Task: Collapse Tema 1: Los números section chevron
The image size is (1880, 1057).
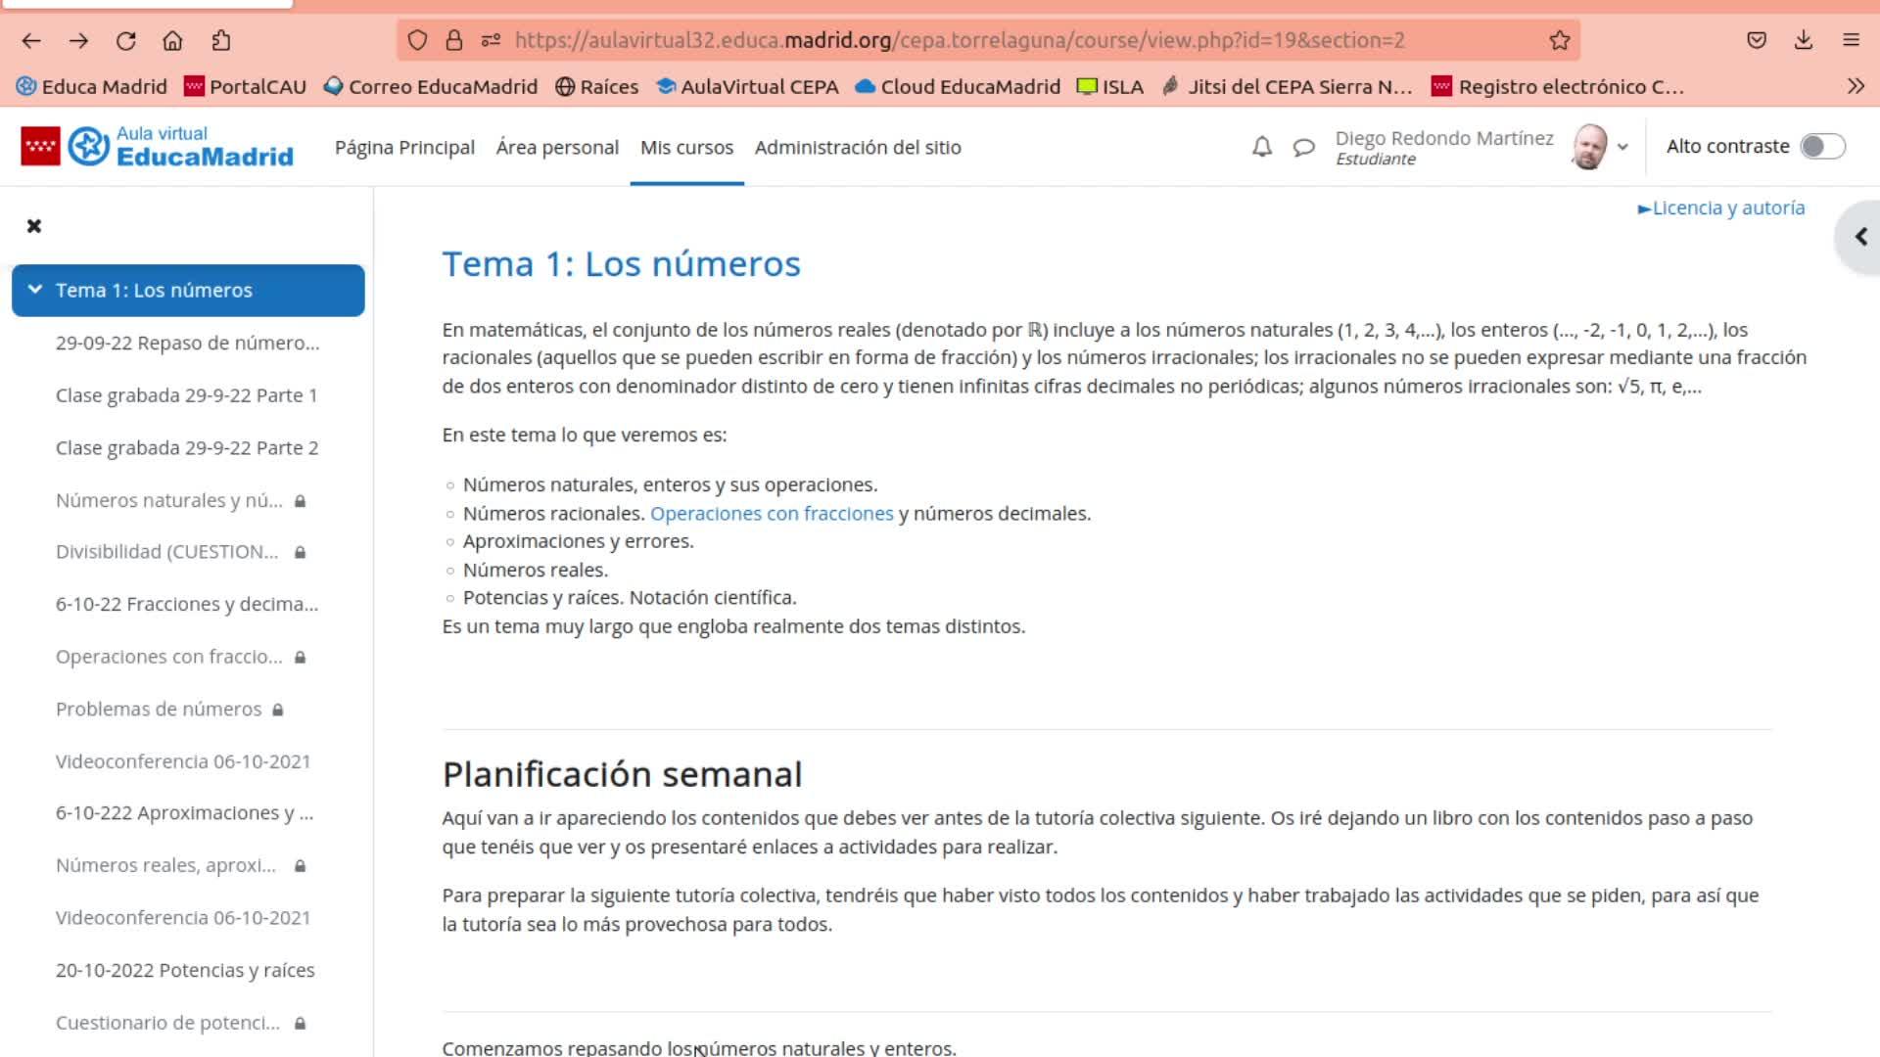Action: tap(35, 290)
